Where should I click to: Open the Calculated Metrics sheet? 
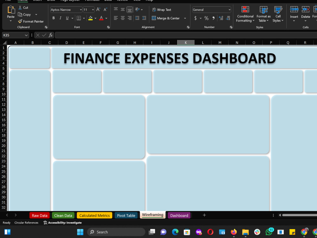(x=94, y=215)
